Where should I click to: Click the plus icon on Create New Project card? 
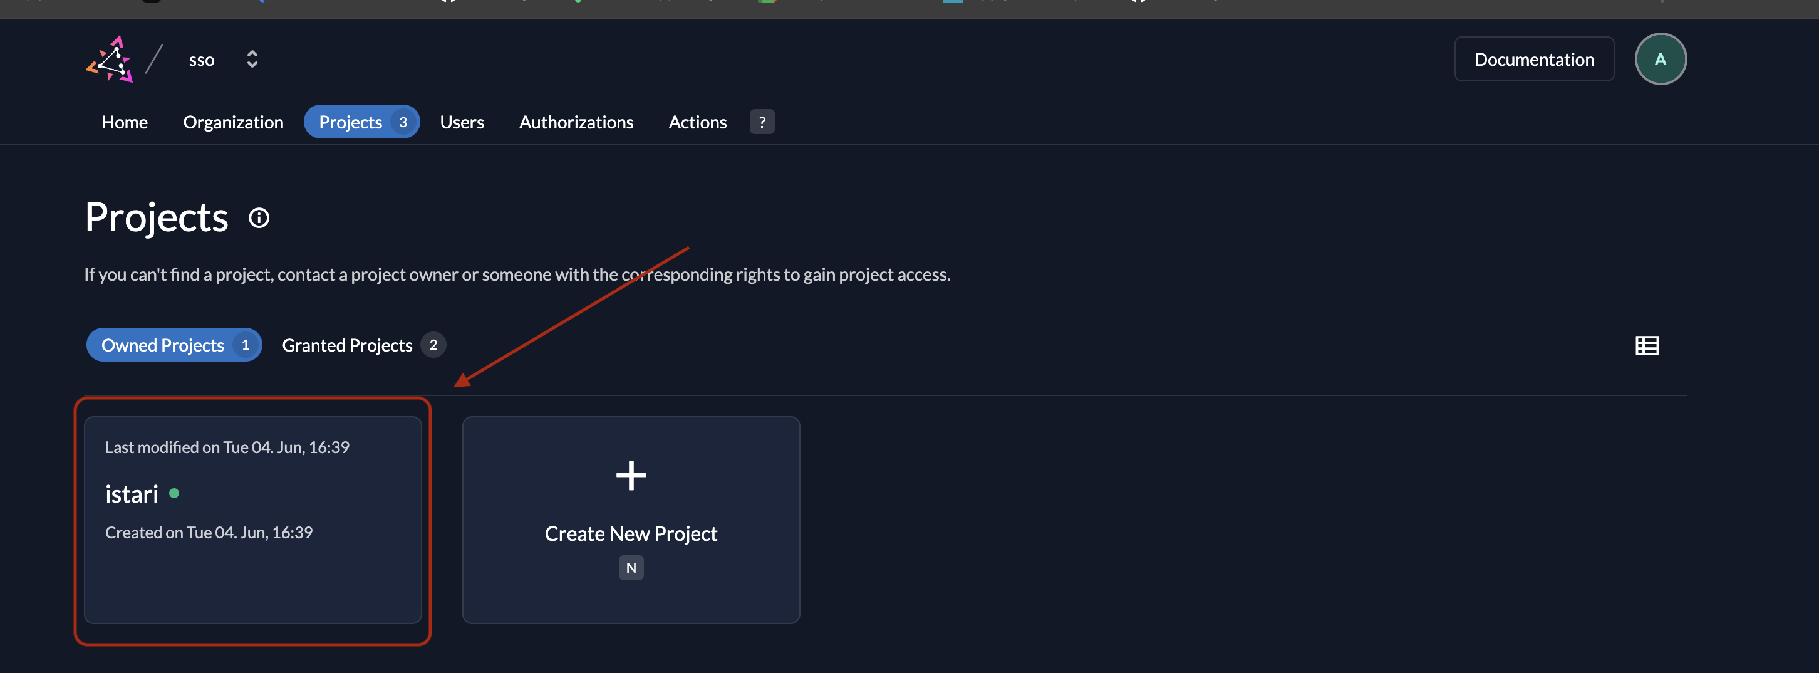click(x=631, y=474)
